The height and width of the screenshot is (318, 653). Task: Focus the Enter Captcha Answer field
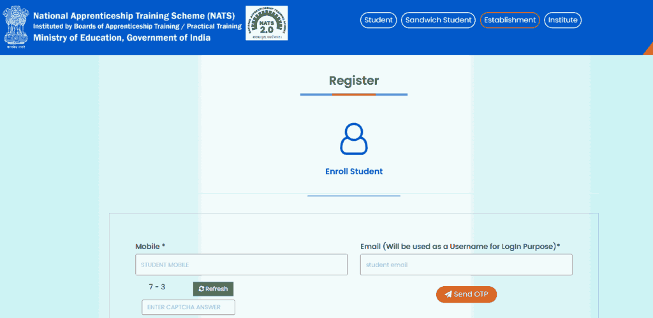pyautogui.click(x=188, y=307)
